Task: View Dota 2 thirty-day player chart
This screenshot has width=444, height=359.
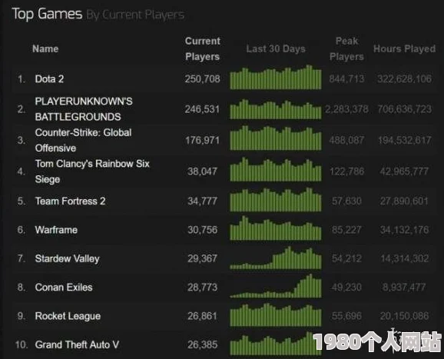Action: 276,77
